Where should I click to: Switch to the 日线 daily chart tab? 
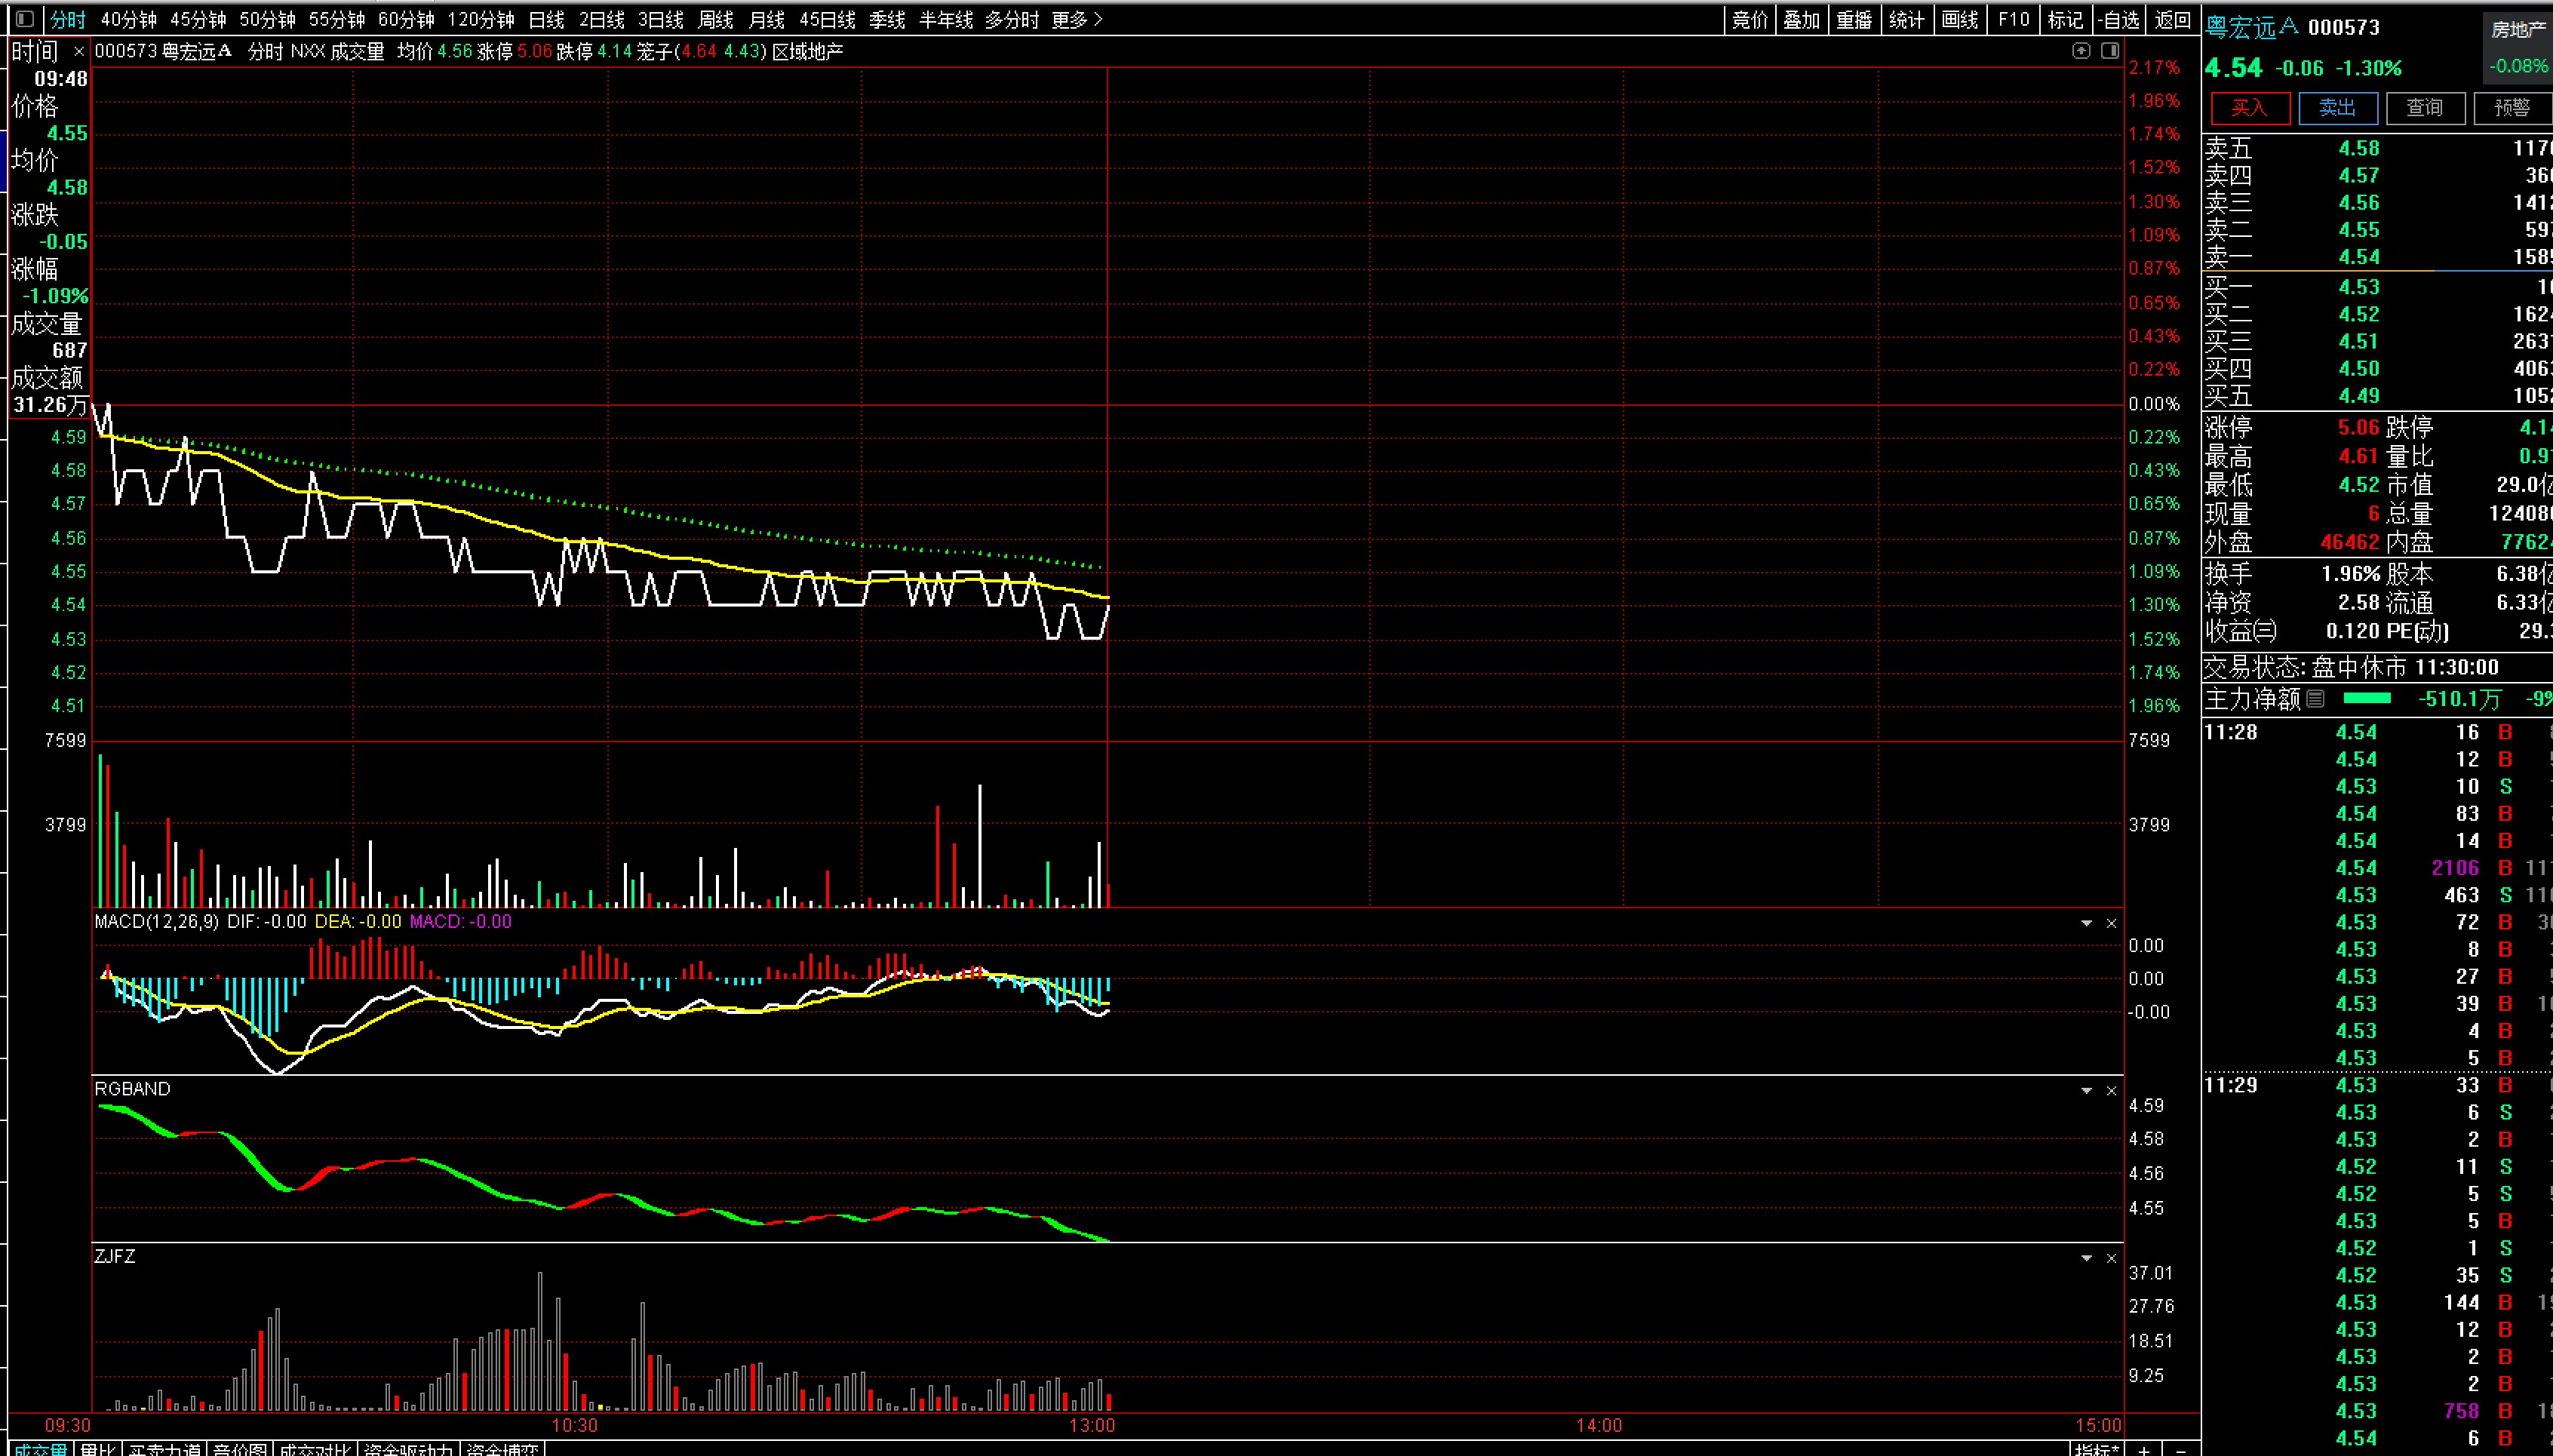coord(546,19)
